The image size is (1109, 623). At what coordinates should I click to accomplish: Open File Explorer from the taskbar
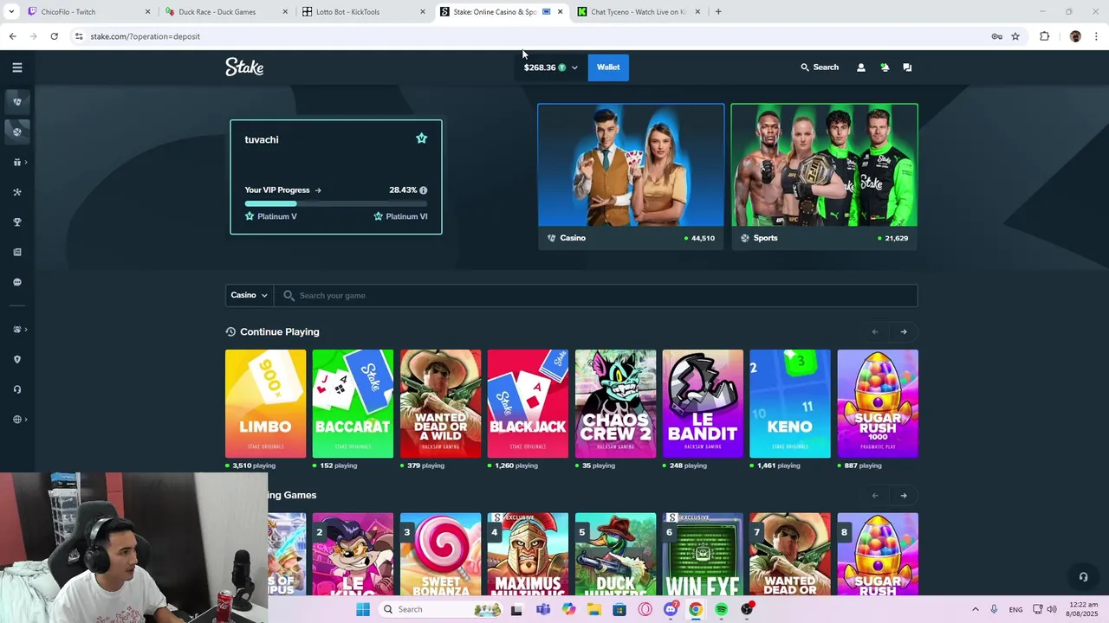coord(593,609)
